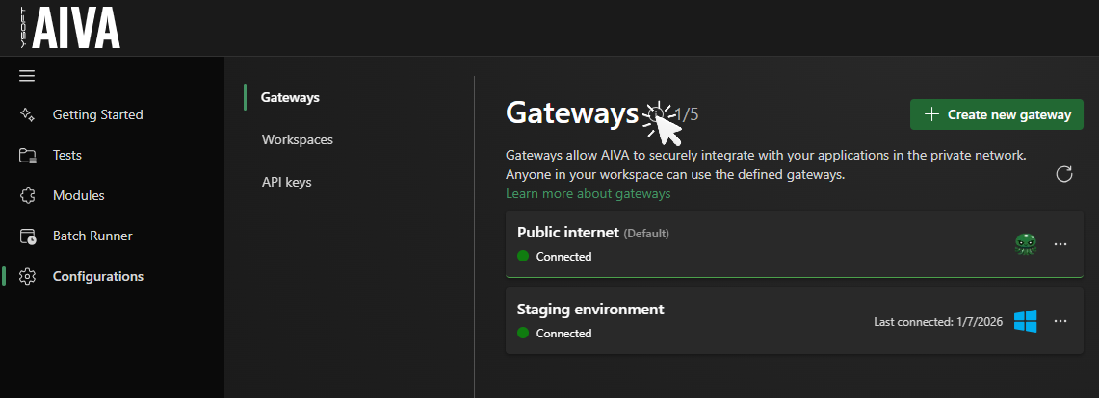Image resolution: width=1099 pixels, height=398 pixels.
Task: Click the Getting Started sparkle icon
Action: tap(27, 114)
